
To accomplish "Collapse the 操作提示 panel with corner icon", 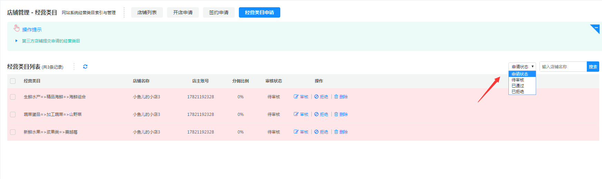I will (596, 28).
